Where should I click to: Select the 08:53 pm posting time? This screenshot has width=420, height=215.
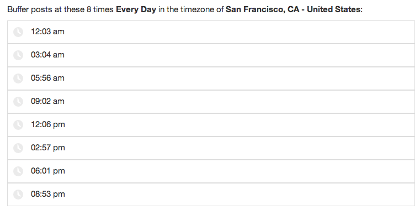pyautogui.click(x=48, y=195)
